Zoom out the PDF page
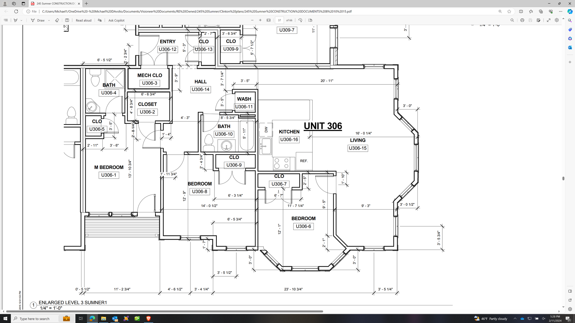This screenshot has height=323, width=575. (252, 20)
